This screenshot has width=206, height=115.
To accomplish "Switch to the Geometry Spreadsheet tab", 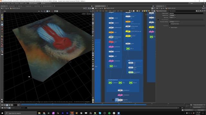I will [x=47, y=6].
